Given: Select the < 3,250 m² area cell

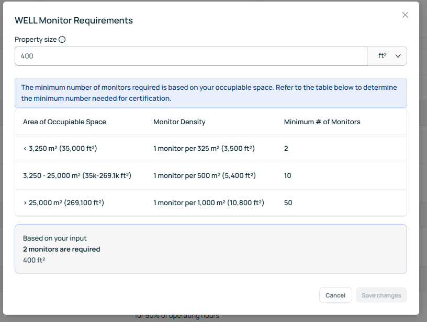Looking at the screenshot, I should point(60,149).
